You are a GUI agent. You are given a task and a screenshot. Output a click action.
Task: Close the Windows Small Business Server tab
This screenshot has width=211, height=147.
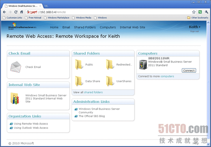40,6
